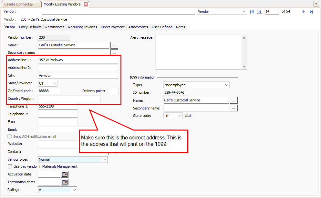Image resolution: width=321 pixels, height=198 pixels.
Task: Open the lookup beside the 1099 Name field
Action: coord(233,100)
